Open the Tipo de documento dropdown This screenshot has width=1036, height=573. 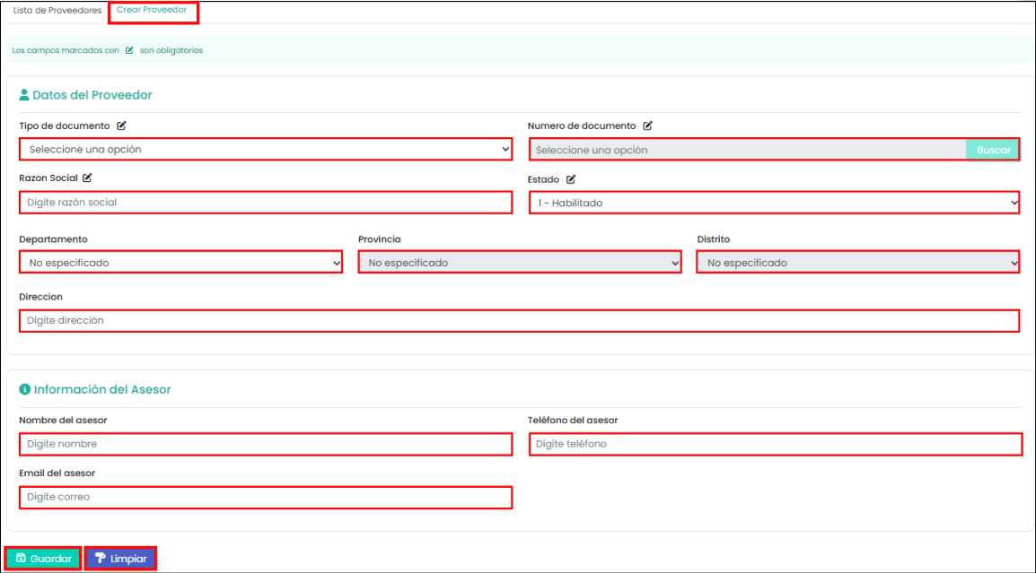point(266,150)
